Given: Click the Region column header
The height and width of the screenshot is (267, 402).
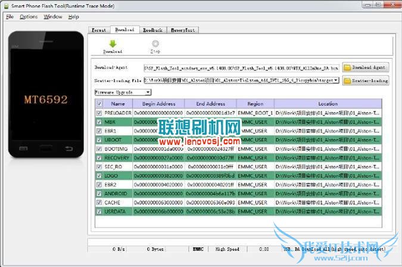Looking at the screenshot, I should click(x=255, y=104).
